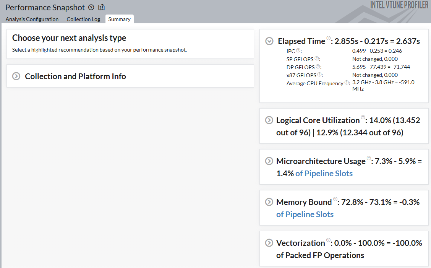Click the IPC metric help icon
This screenshot has height=268, width=431.
298,50
